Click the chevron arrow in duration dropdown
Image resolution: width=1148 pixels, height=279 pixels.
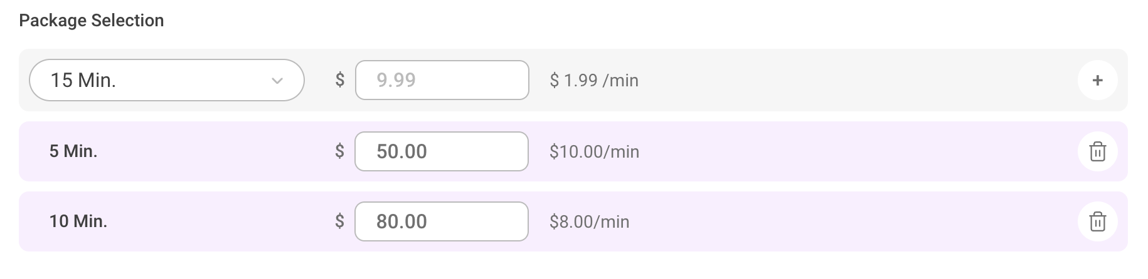pos(277,81)
